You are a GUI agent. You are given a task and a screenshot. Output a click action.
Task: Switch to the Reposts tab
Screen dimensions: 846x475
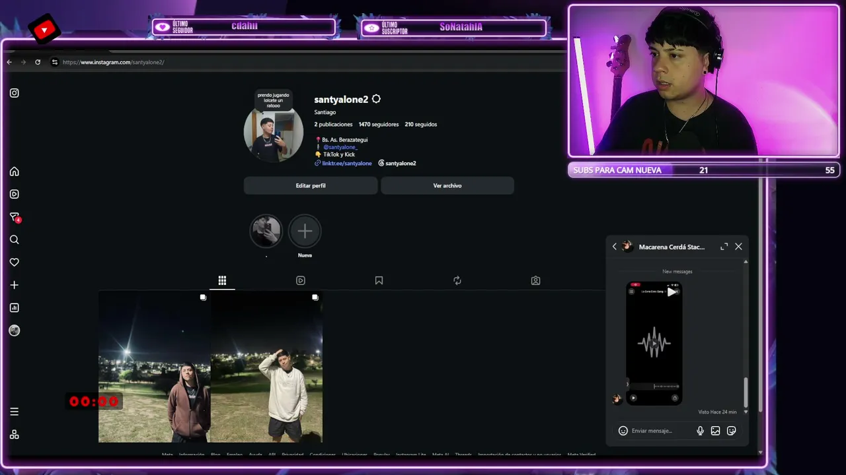click(457, 280)
